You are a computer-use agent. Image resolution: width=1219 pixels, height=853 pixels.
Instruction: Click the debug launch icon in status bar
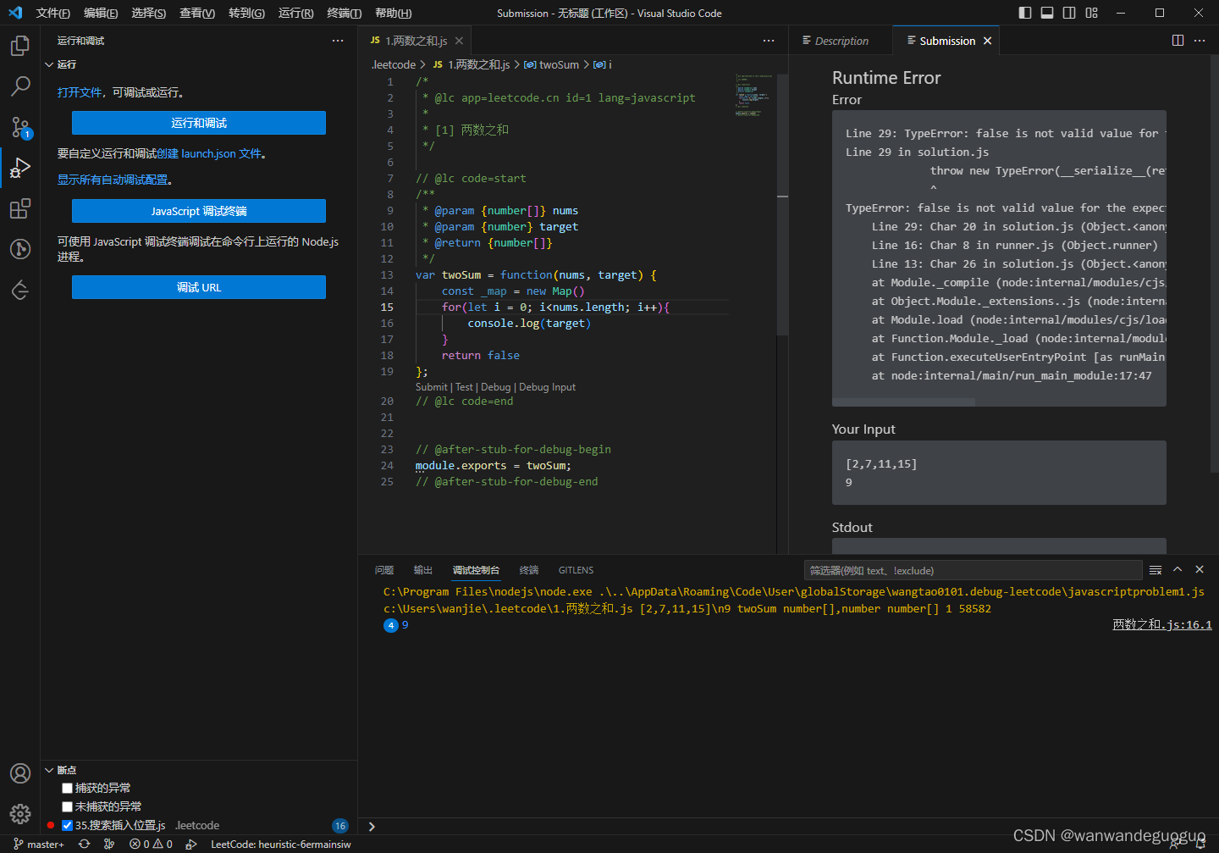pyautogui.click(x=191, y=844)
